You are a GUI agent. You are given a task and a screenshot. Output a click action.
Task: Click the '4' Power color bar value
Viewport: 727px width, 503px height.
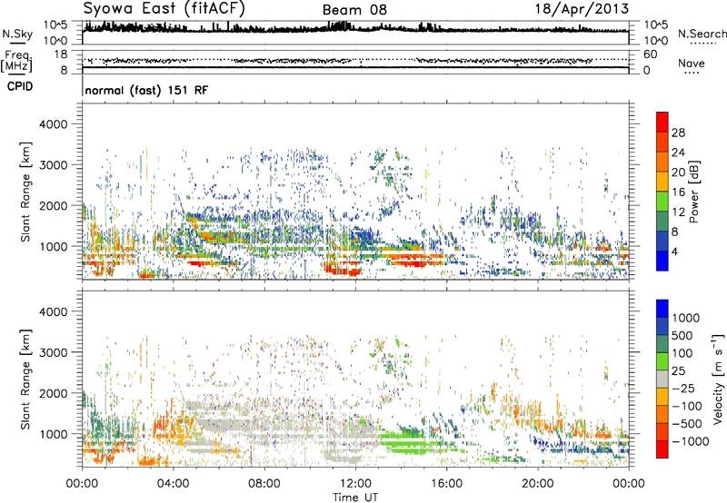point(674,252)
